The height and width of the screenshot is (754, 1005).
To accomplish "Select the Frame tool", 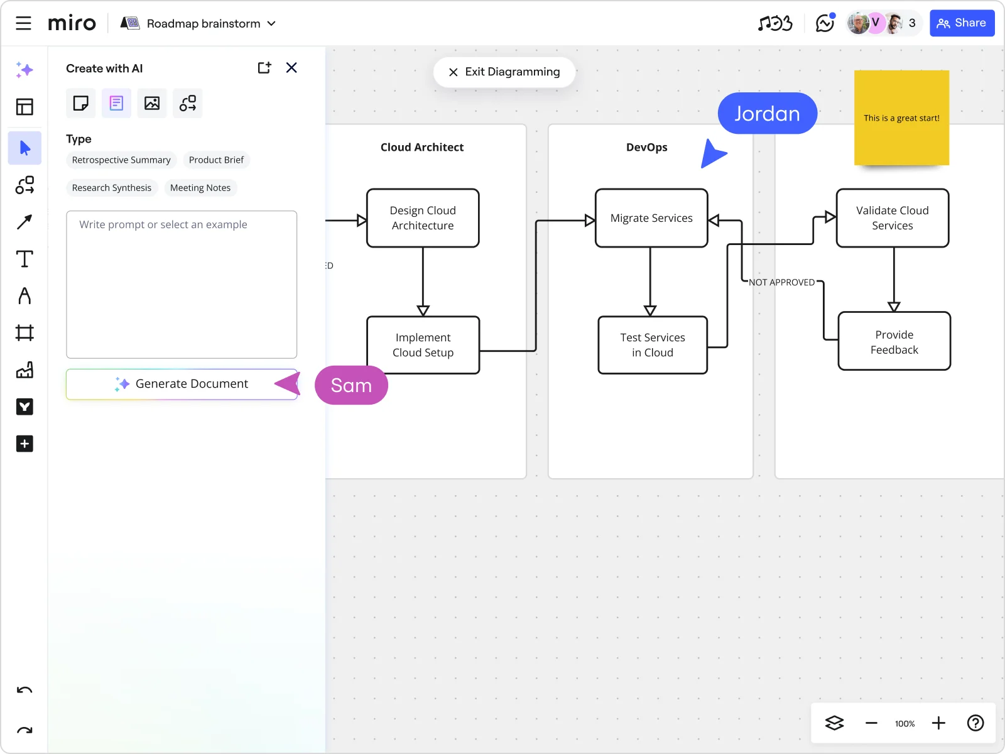I will [24, 332].
